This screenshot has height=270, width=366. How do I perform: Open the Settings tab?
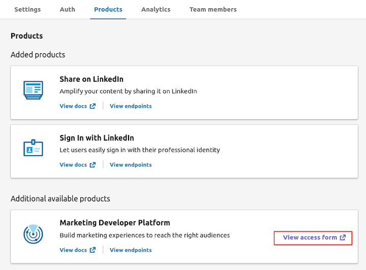click(27, 10)
